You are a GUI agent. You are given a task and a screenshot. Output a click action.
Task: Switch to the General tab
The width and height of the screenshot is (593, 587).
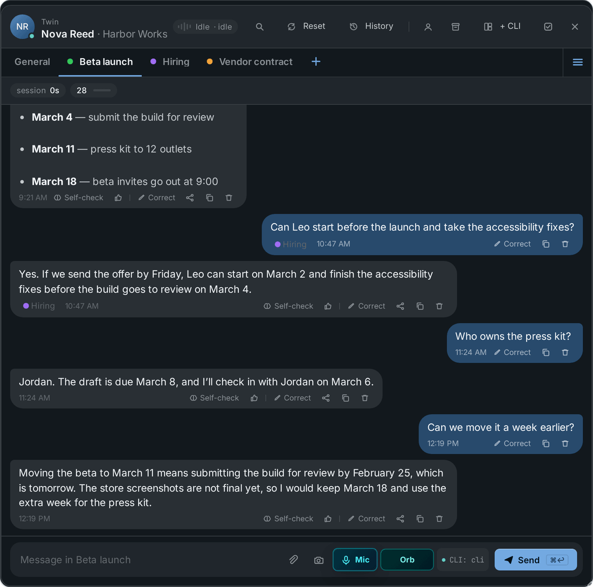point(32,62)
